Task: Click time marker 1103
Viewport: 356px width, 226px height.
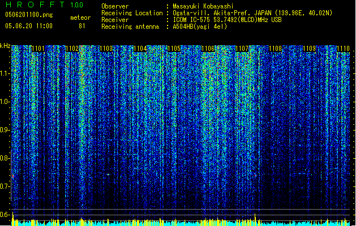Action: pos(106,49)
